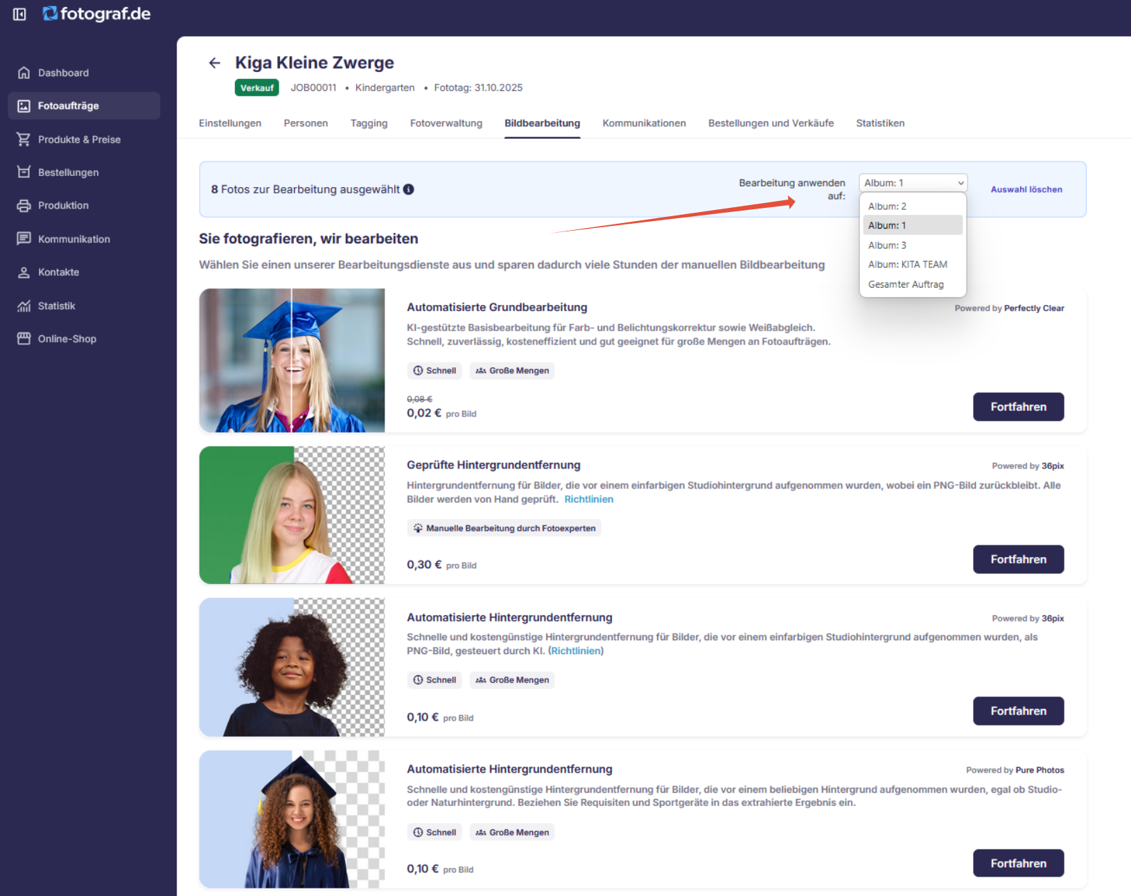
Task: Select the Bildbearbeitung tab
Action: point(542,123)
